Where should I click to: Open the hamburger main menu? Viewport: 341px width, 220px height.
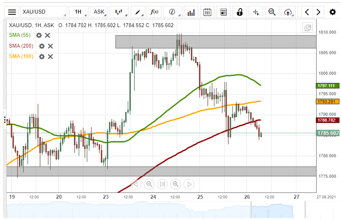pyautogui.click(x=12, y=12)
